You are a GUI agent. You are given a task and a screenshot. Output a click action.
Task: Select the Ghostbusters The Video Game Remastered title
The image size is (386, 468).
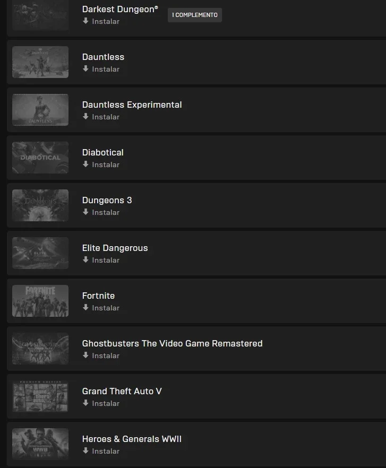point(173,343)
